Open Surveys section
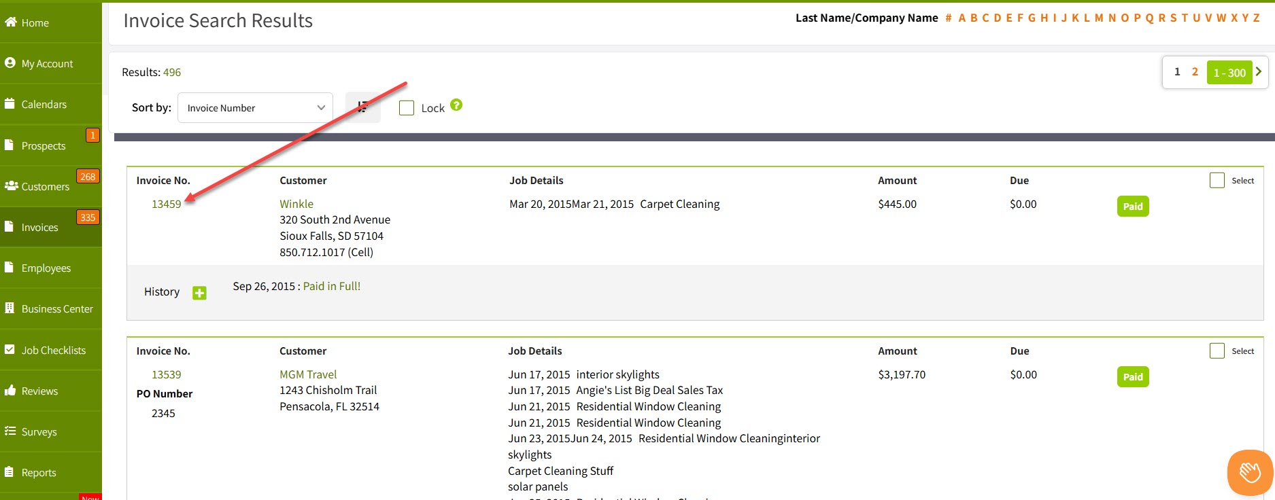Screen dimensions: 1275x500 click(51, 431)
